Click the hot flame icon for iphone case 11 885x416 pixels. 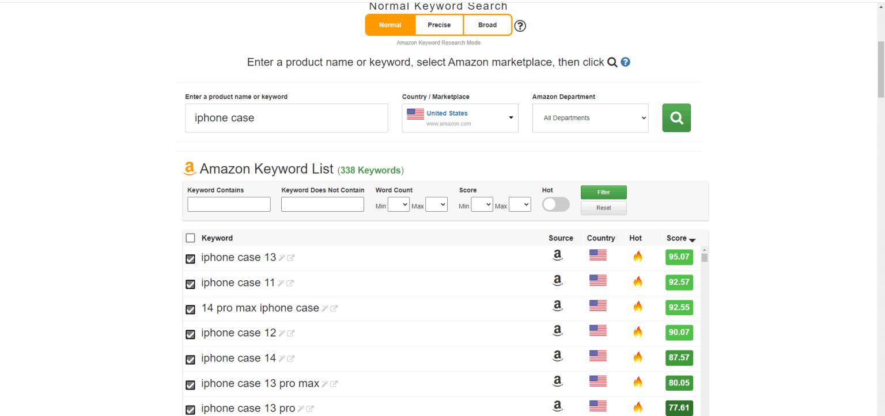pos(638,281)
